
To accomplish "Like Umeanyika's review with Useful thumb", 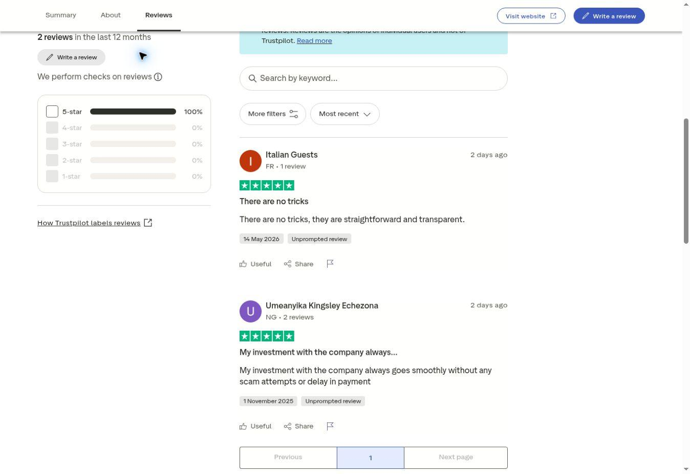I will click(x=255, y=426).
